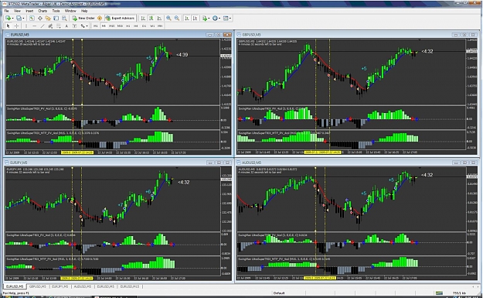Open the Window menu

[70, 11]
